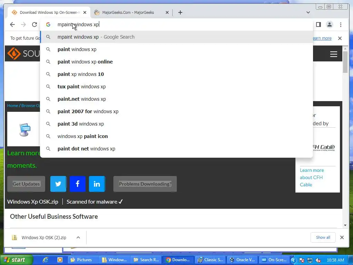Dismiss the info bar with its X
The width and height of the screenshot is (353, 265).
340,38
